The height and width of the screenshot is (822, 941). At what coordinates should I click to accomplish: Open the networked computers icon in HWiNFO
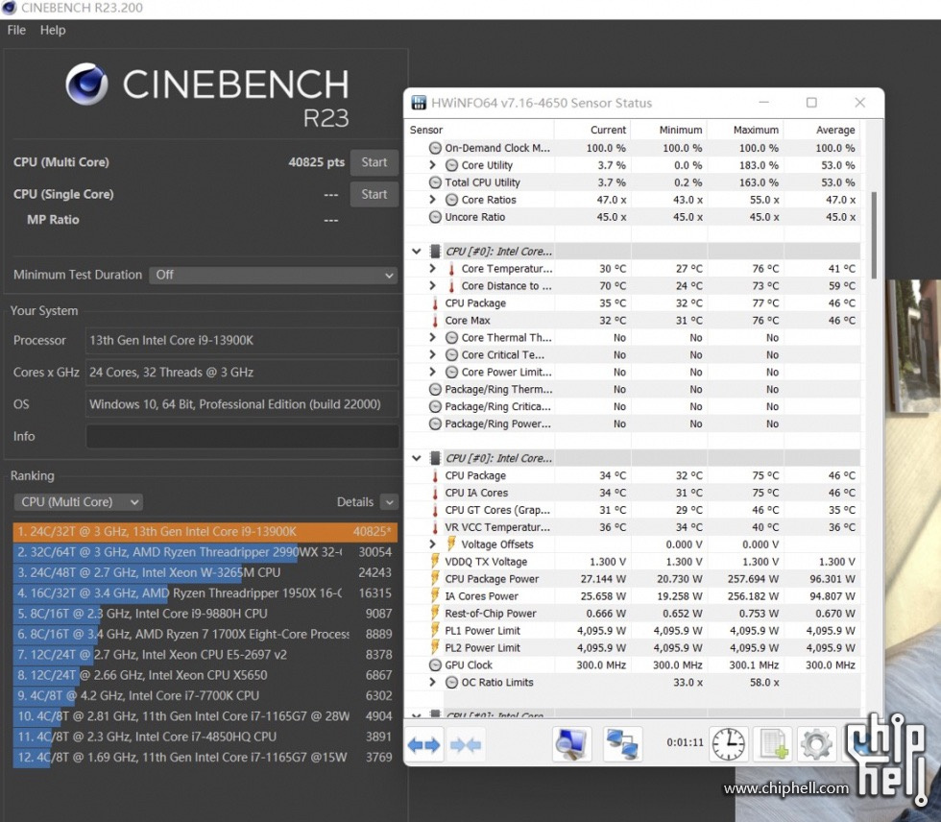pos(622,744)
